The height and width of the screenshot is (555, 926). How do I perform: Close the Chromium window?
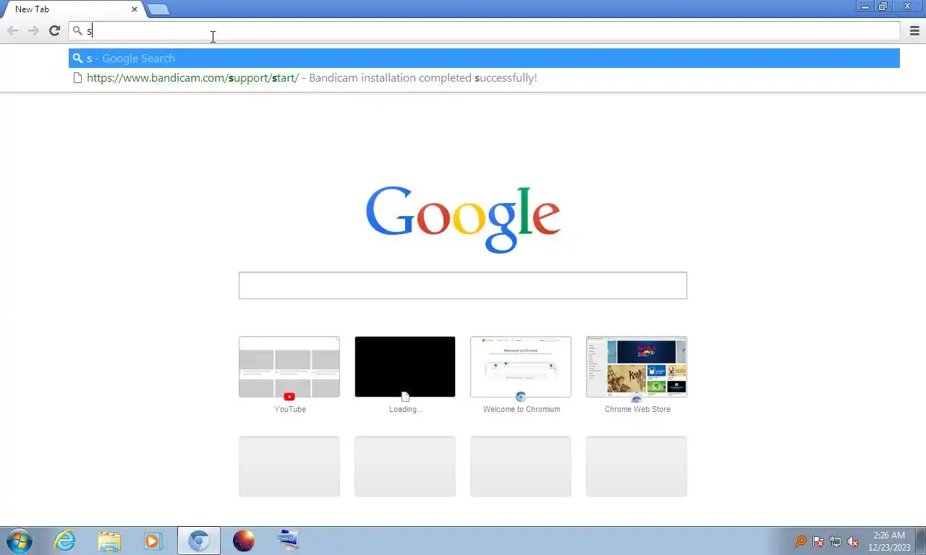907,7
